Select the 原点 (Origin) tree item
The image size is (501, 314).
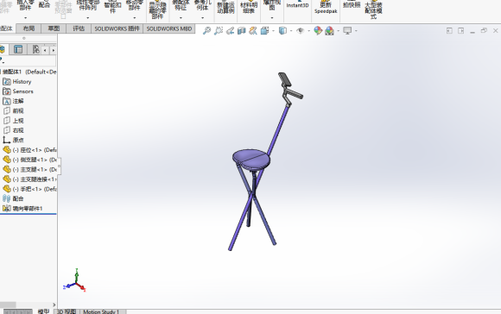coord(13,140)
